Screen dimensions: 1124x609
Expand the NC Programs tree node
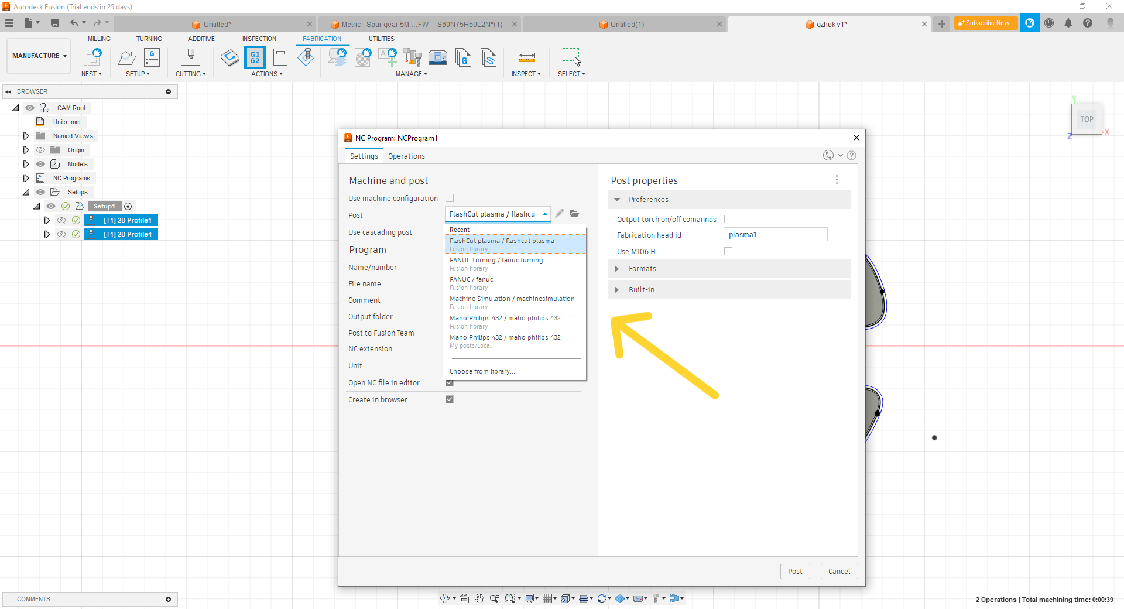coord(26,178)
